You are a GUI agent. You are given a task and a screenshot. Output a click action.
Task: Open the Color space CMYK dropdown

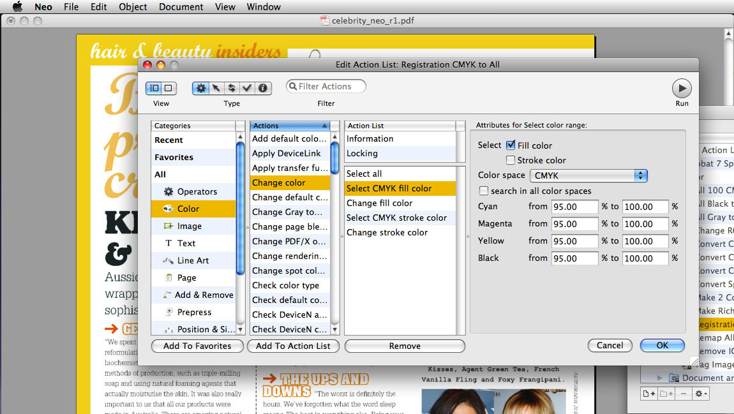click(588, 175)
